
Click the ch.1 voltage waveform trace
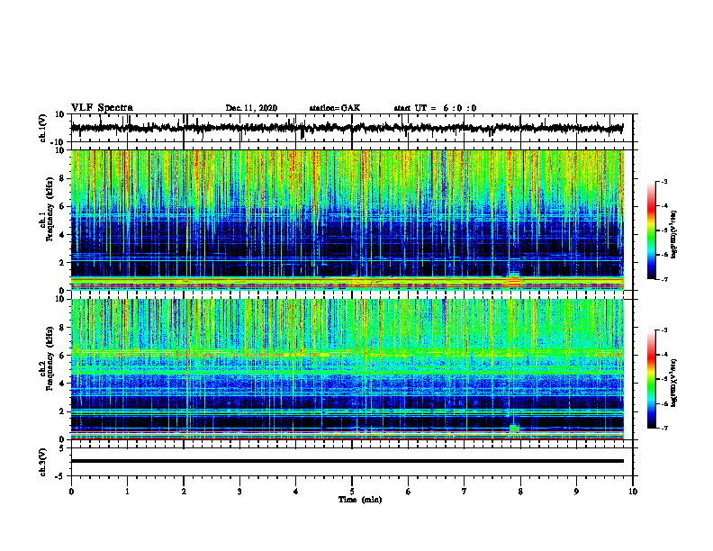click(x=347, y=128)
